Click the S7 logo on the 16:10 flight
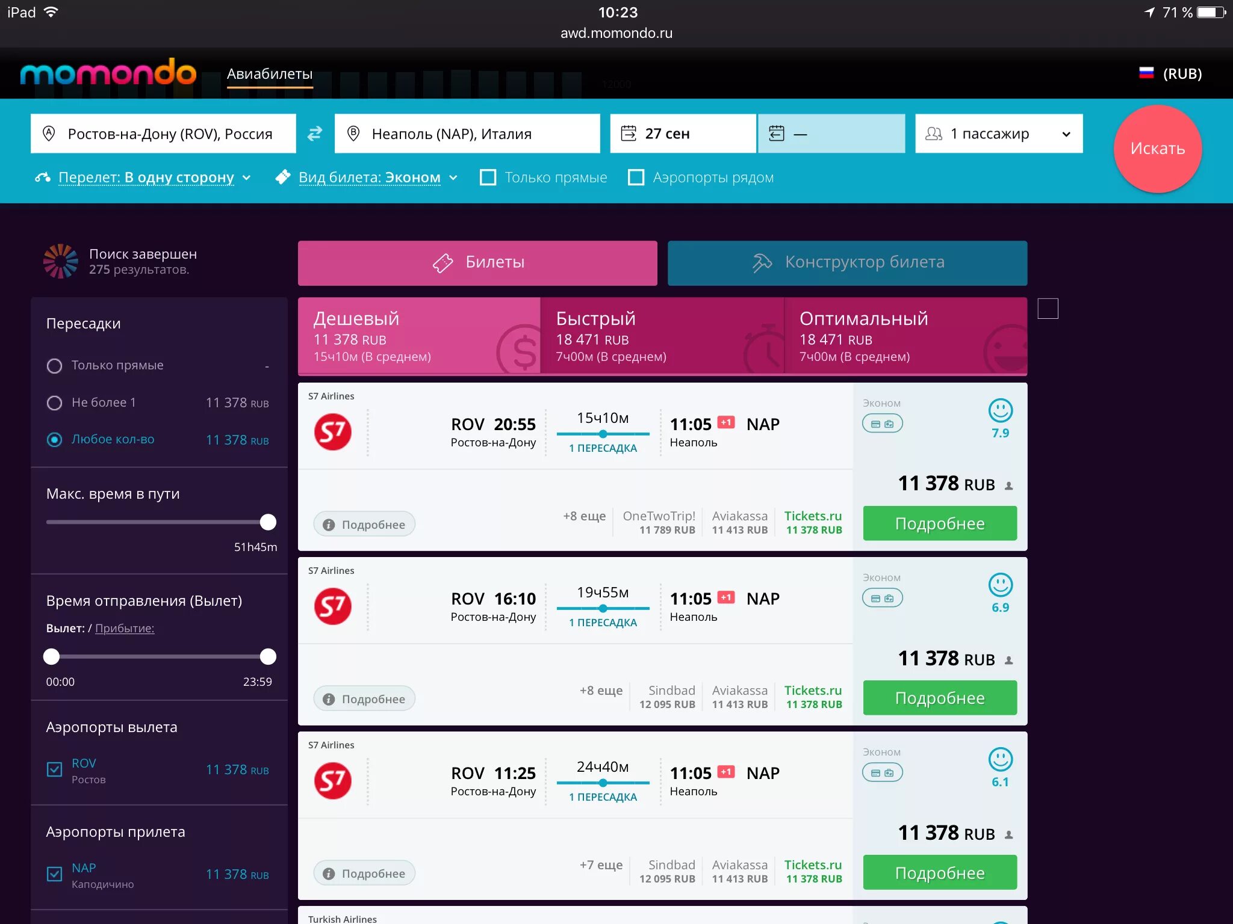This screenshot has height=924, width=1233. 333,606
